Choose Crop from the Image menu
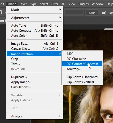 (34, 59)
